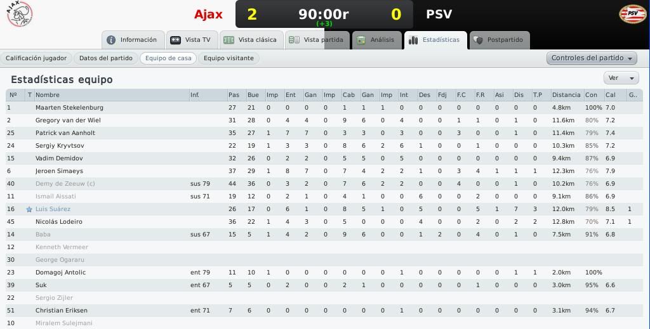This screenshot has height=329, width=650.
Task: Click the Estadísticas bar chart icon
Action: pos(413,40)
